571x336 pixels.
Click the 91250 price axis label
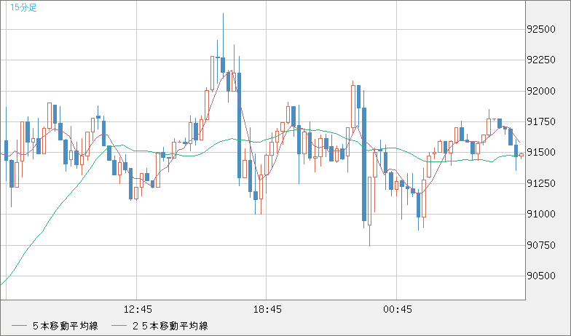tap(541, 183)
